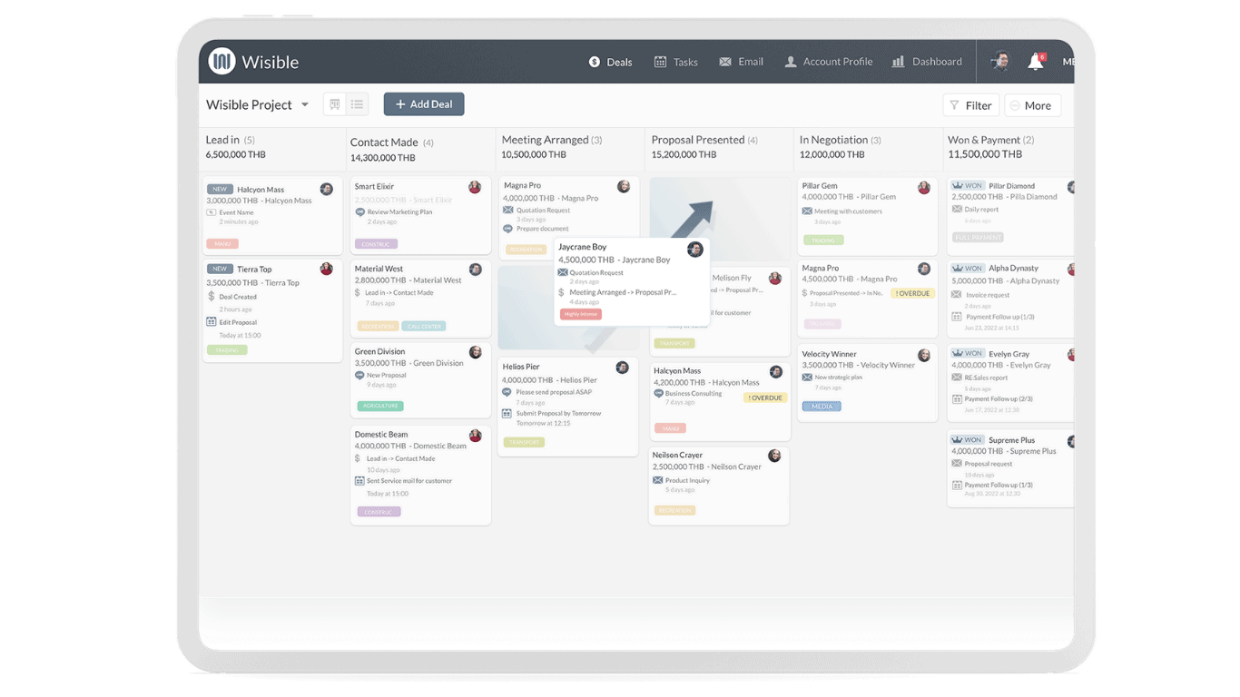Image resolution: width=1240 pixels, height=697 pixels.
Task: Click the Wisible logo icon
Action: pos(221,62)
